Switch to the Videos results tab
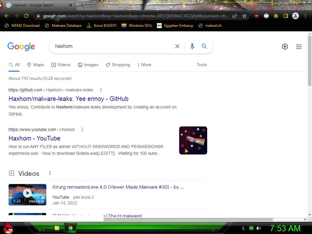312x234 pixels. click(x=61, y=65)
